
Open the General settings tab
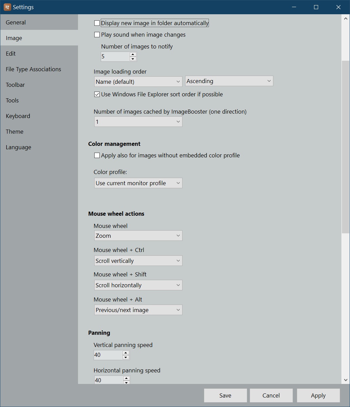(x=39, y=22)
